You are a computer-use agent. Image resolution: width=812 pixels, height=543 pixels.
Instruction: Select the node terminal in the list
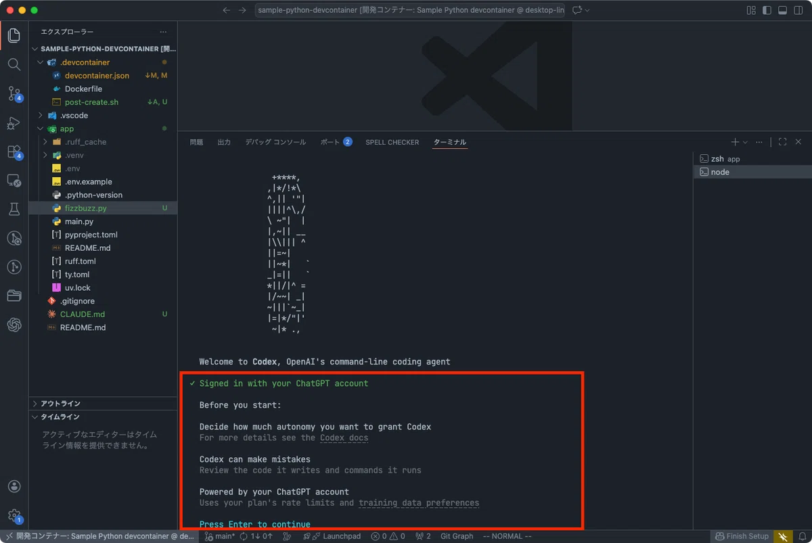click(x=752, y=172)
